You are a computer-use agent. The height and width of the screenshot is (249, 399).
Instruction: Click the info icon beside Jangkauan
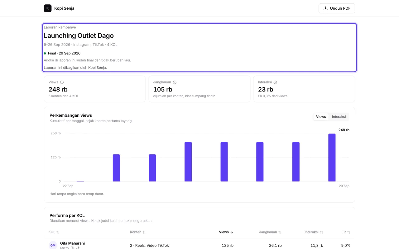[175, 82]
